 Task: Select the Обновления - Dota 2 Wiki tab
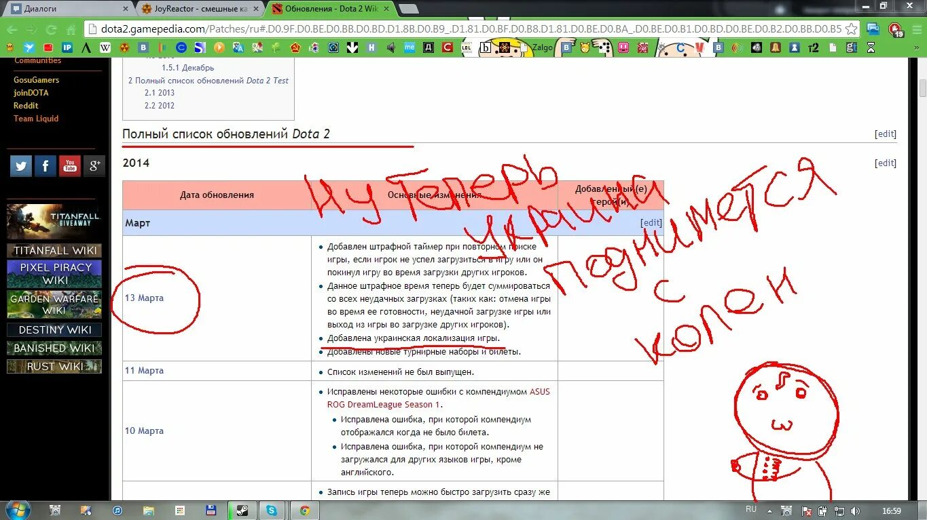click(331, 9)
